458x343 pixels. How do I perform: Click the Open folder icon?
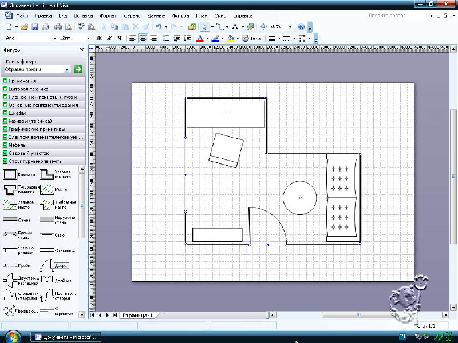click(x=26, y=27)
